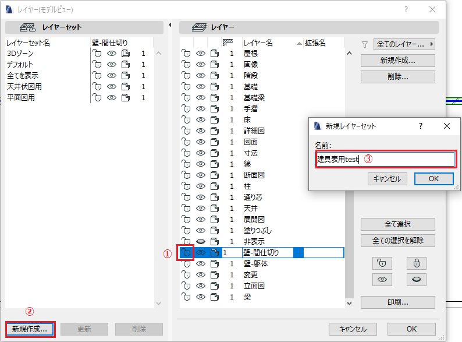Click the wireframe icon for 天井伏図用 layer set

[x=126, y=86]
